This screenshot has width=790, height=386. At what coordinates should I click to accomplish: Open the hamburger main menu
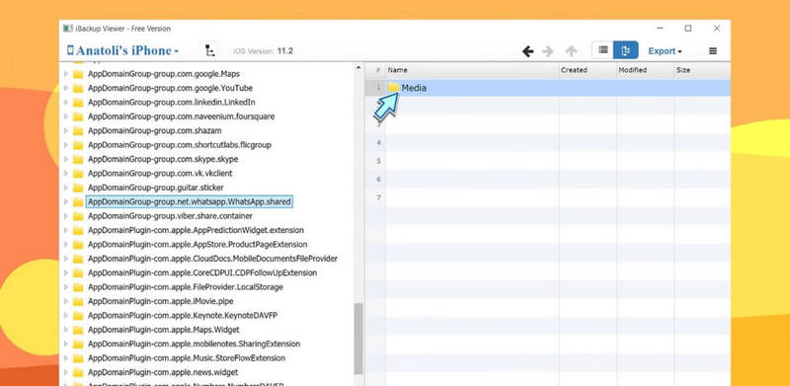point(712,51)
